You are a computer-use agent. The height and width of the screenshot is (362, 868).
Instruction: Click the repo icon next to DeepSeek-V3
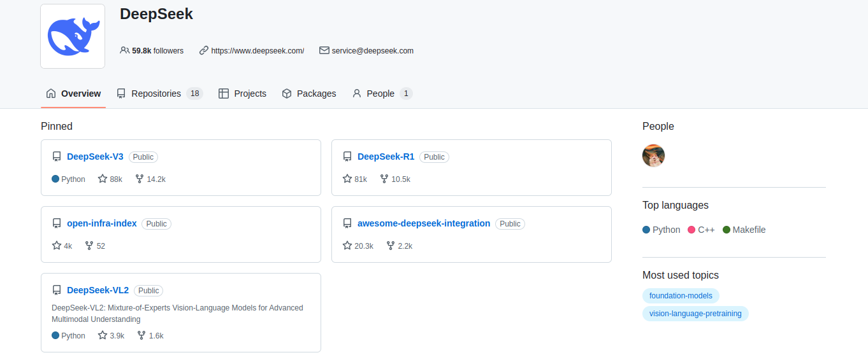click(57, 157)
